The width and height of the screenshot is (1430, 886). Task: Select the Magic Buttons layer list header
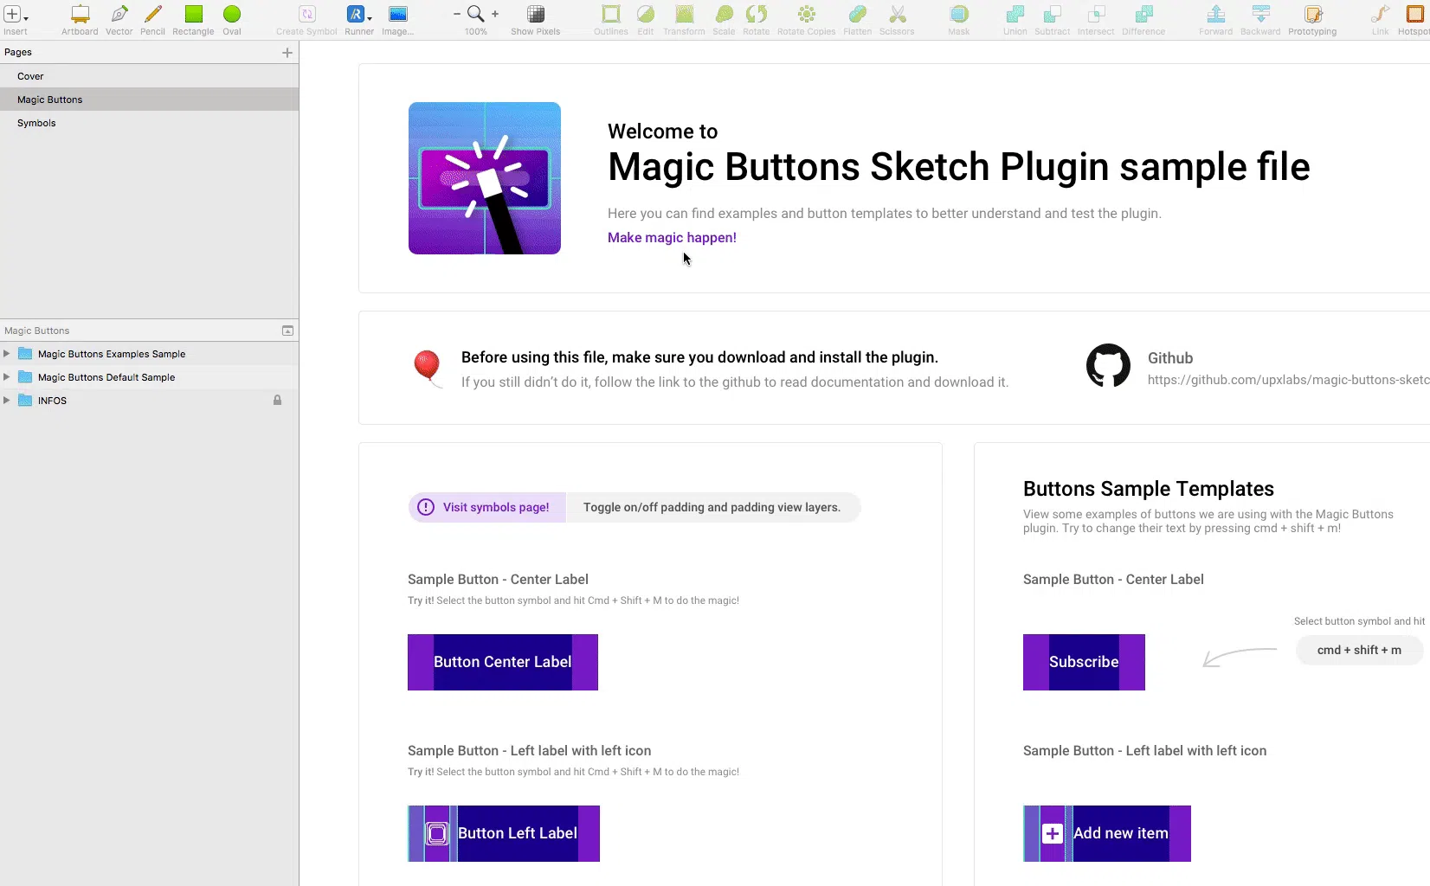coord(149,331)
